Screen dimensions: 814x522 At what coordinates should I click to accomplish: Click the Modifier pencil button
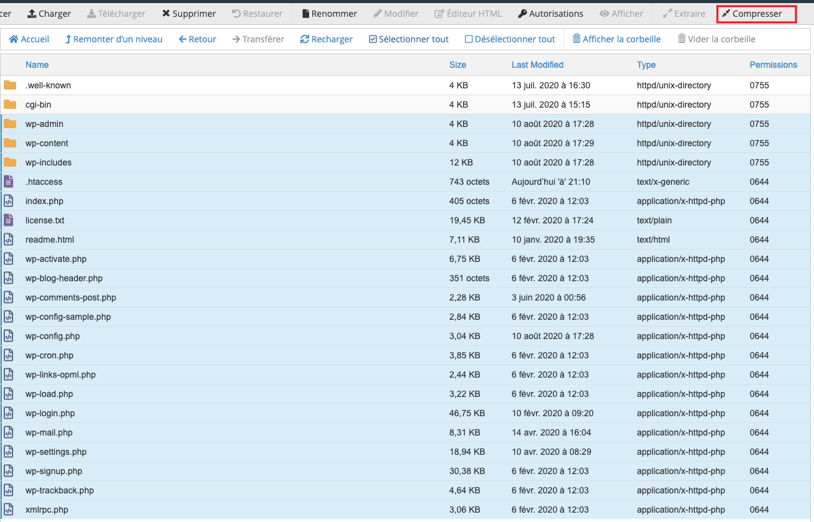(396, 14)
